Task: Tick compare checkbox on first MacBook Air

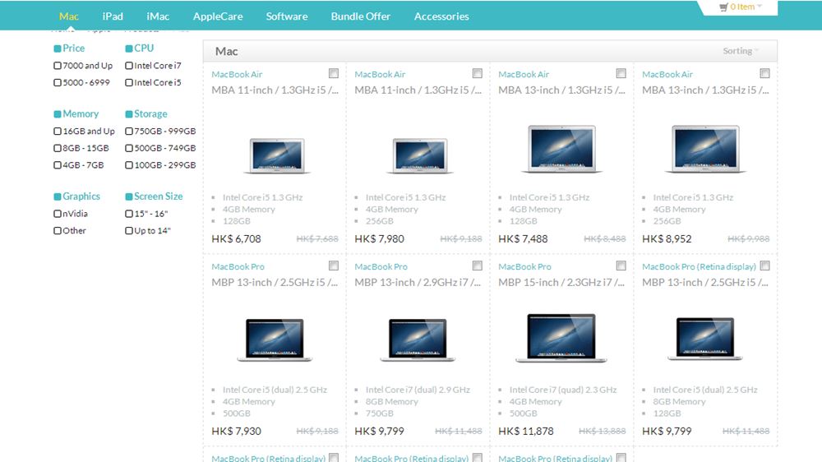Action: tap(334, 74)
